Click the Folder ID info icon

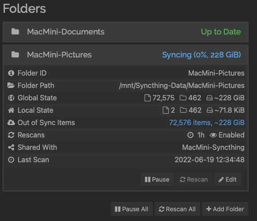(11, 73)
